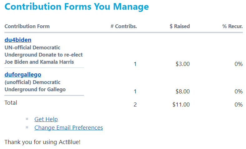Click the bullet beside Change Email Preferences
Viewport: 246px width, 149px height.
point(27,127)
